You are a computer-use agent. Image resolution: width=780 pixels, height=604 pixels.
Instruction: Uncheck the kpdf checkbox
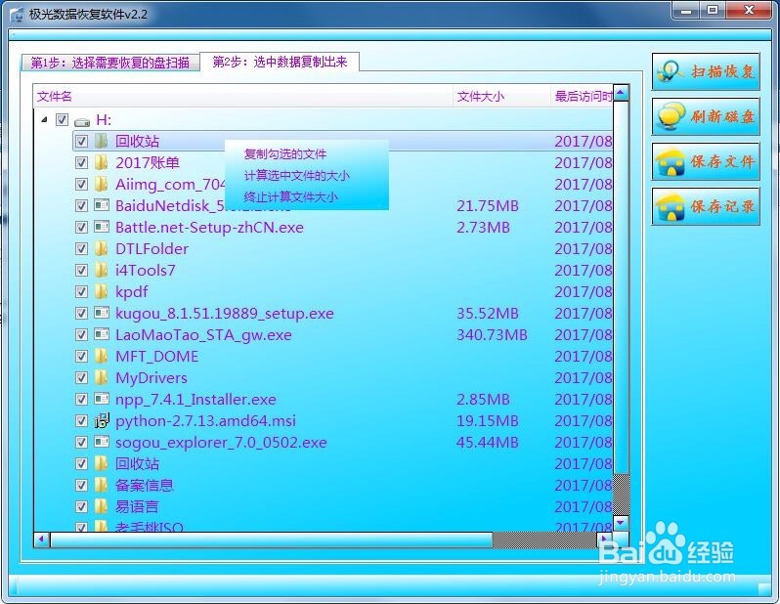[x=81, y=291]
